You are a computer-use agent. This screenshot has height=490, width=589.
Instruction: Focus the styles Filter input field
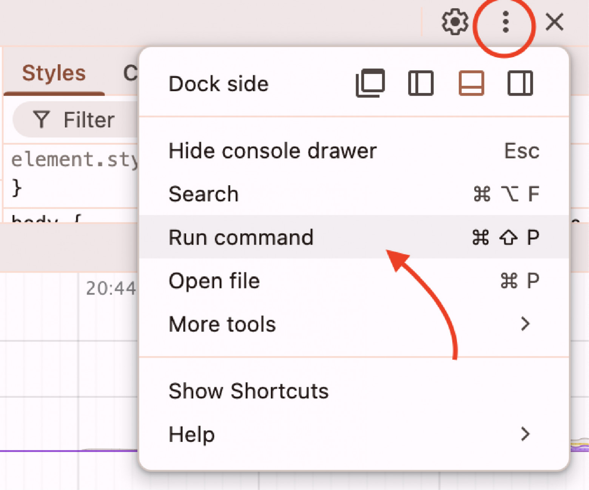coord(89,120)
